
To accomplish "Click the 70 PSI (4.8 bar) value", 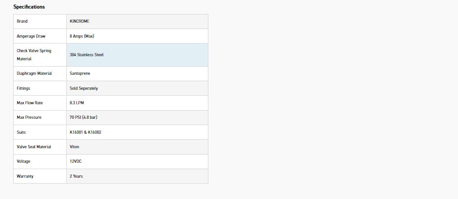I will click(x=84, y=117).
